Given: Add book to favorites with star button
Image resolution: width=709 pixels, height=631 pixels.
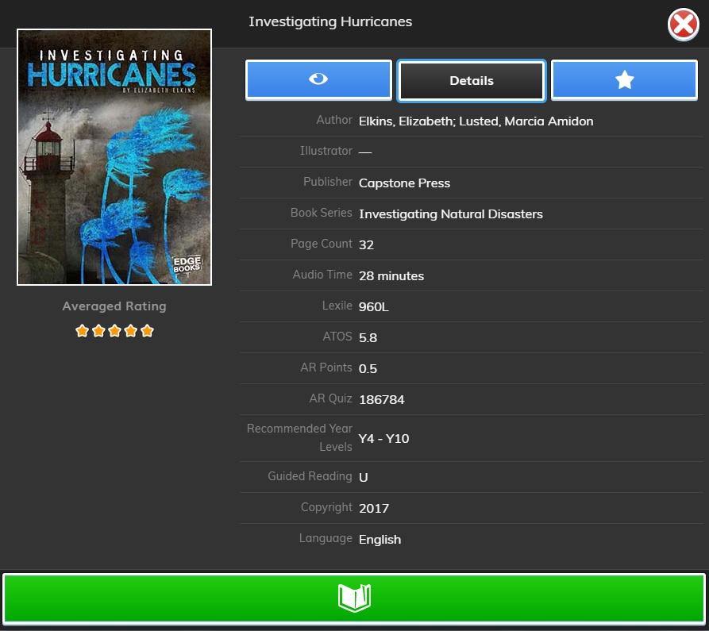Looking at the screenshot, I should coord(624,80).
